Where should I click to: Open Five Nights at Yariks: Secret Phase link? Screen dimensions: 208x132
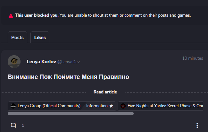165,106
